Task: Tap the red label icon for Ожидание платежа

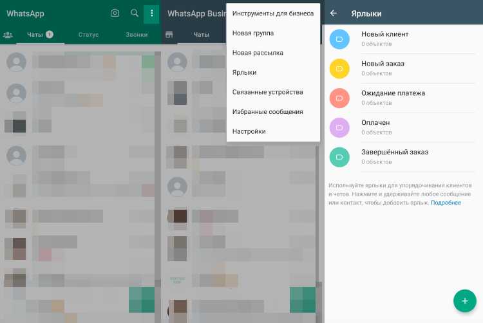Action: tap(339, 98)
